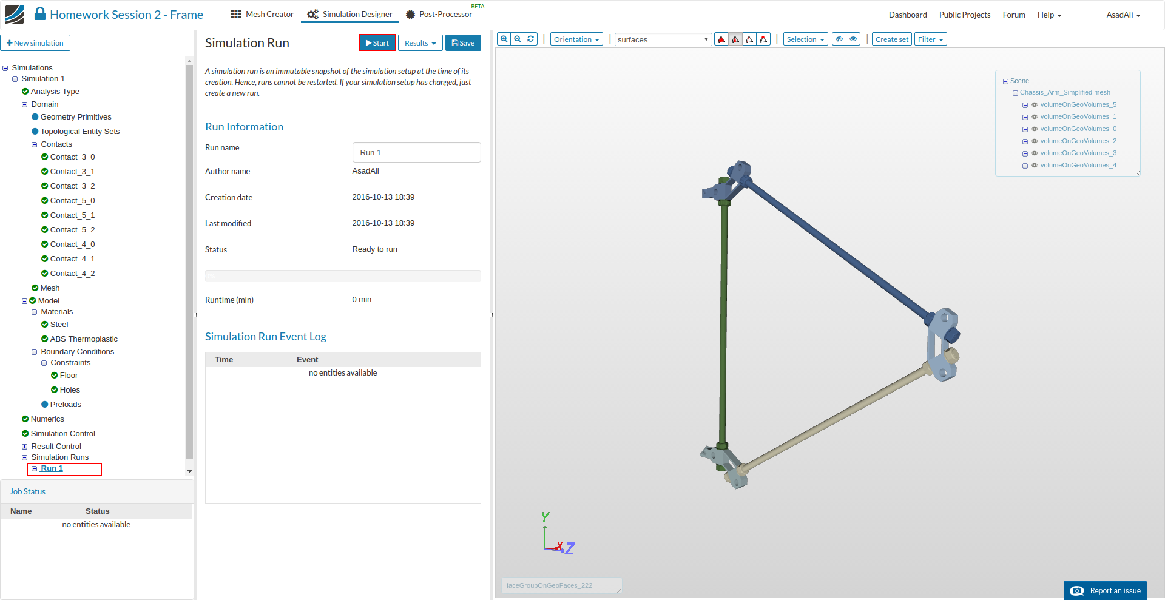Click the blue dot beside Preloads

coord(44,405)
